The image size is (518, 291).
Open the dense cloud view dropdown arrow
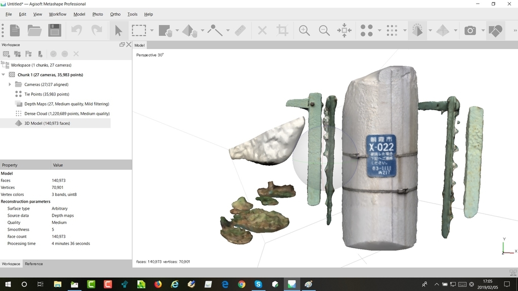coord(405,30)
